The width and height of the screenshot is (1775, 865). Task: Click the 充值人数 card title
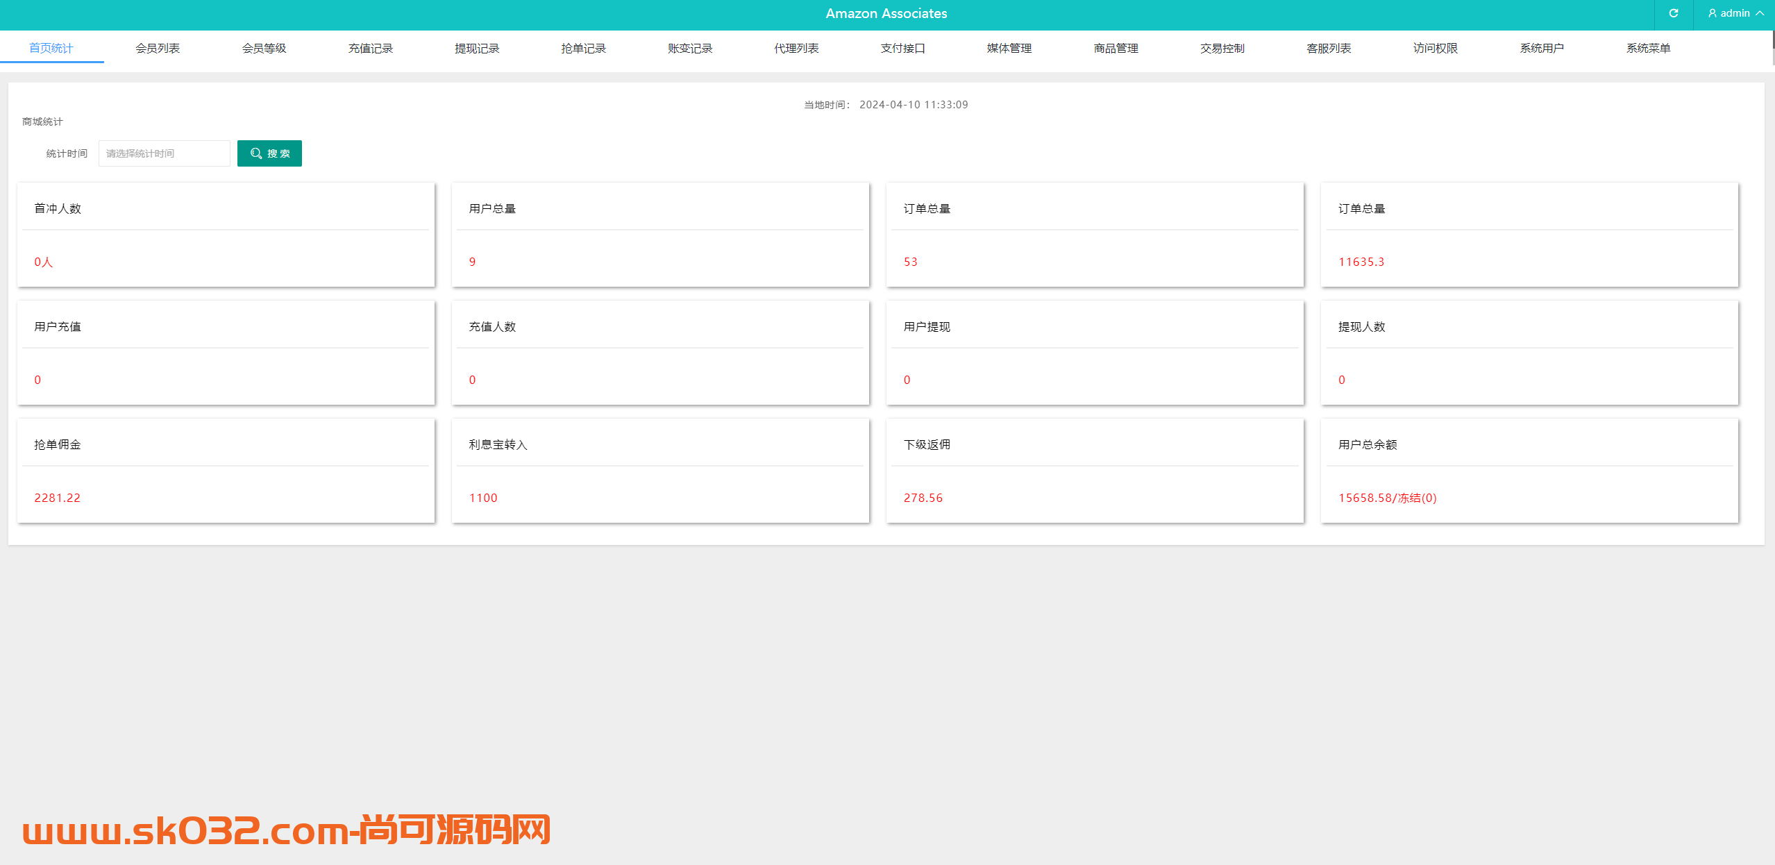point(492,326)
